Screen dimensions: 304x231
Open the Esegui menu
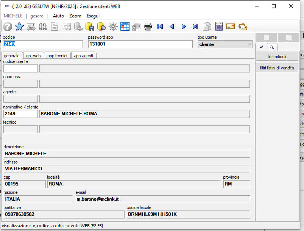[x=93, y=16]
